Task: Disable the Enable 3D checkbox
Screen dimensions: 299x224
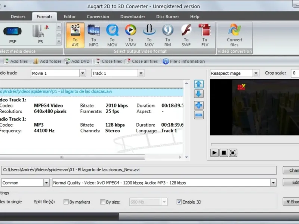Action: [179, 202]
